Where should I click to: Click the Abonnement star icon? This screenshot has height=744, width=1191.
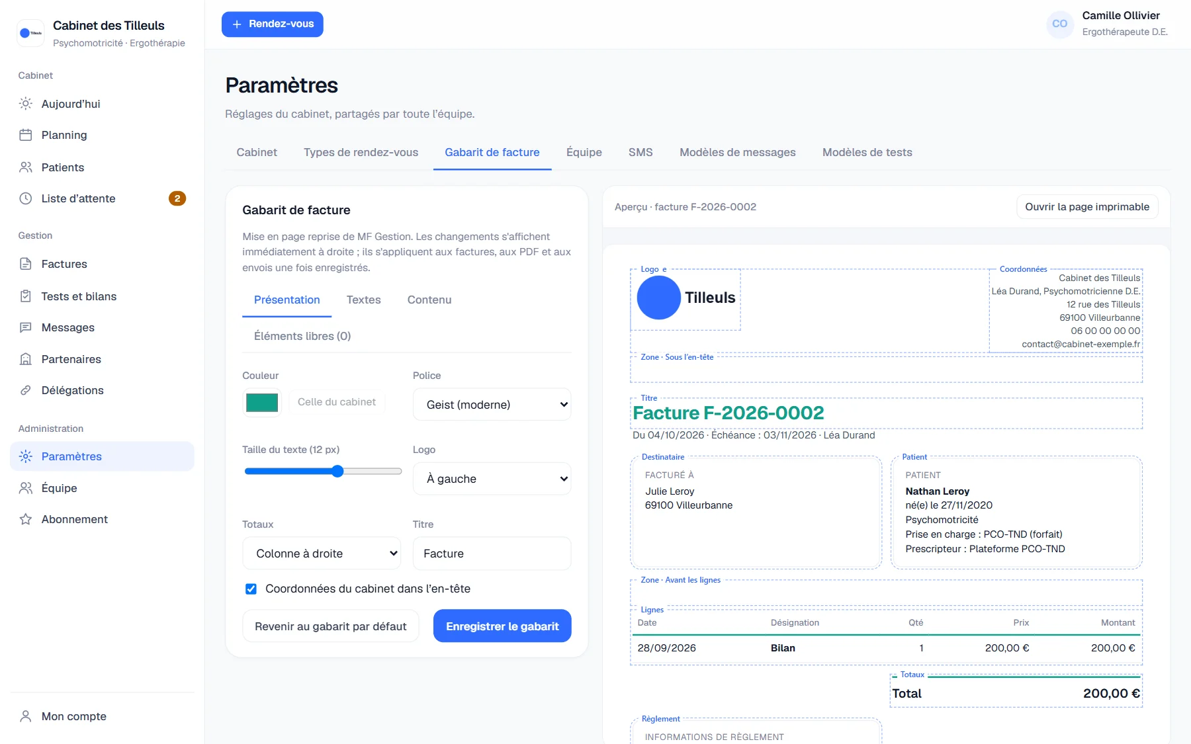click(26, 519)
